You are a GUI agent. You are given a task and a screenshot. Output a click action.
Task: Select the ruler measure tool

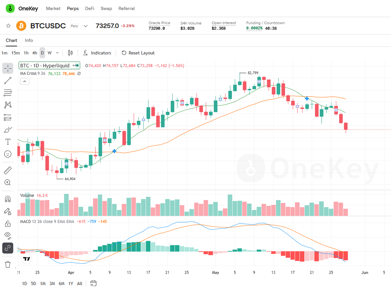[8, 170]
